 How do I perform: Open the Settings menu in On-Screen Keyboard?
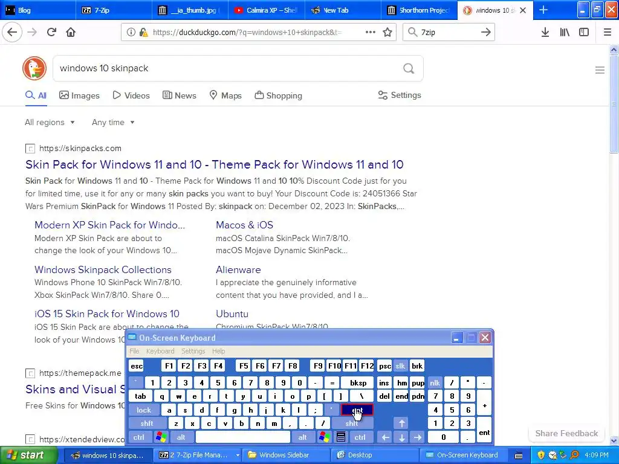coord(193,351)
